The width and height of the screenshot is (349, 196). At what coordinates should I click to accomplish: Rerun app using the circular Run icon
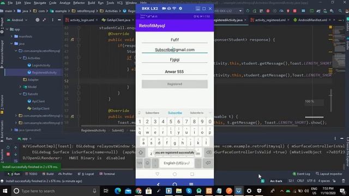[8, 147]
